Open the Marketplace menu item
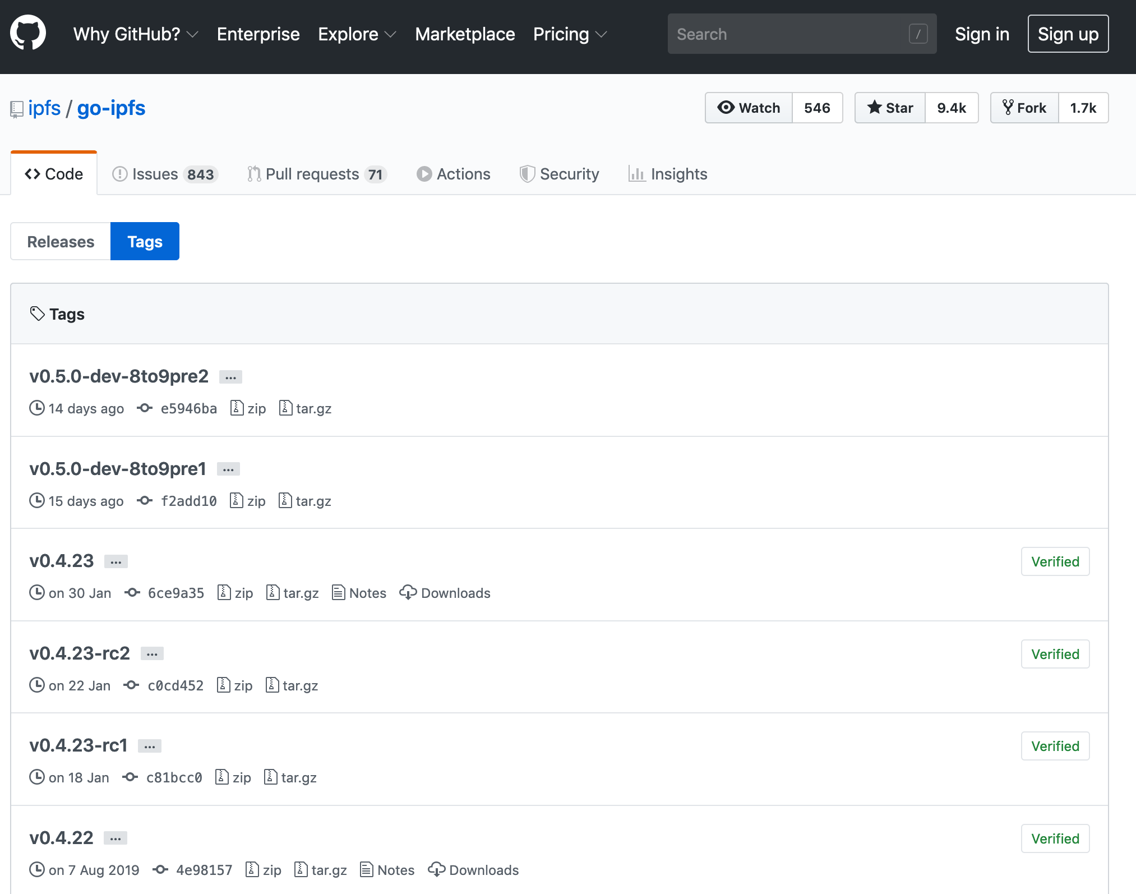 click(x=465, y=34)
